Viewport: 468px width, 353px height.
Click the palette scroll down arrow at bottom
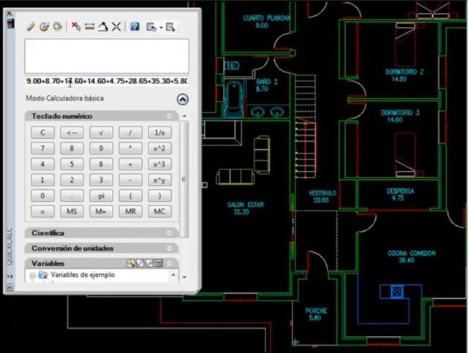pos(184,277)
